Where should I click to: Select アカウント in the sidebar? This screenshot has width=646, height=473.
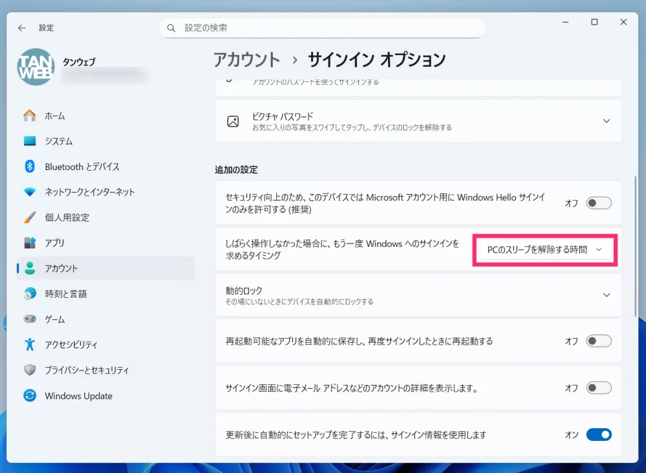tap(105, 268)
